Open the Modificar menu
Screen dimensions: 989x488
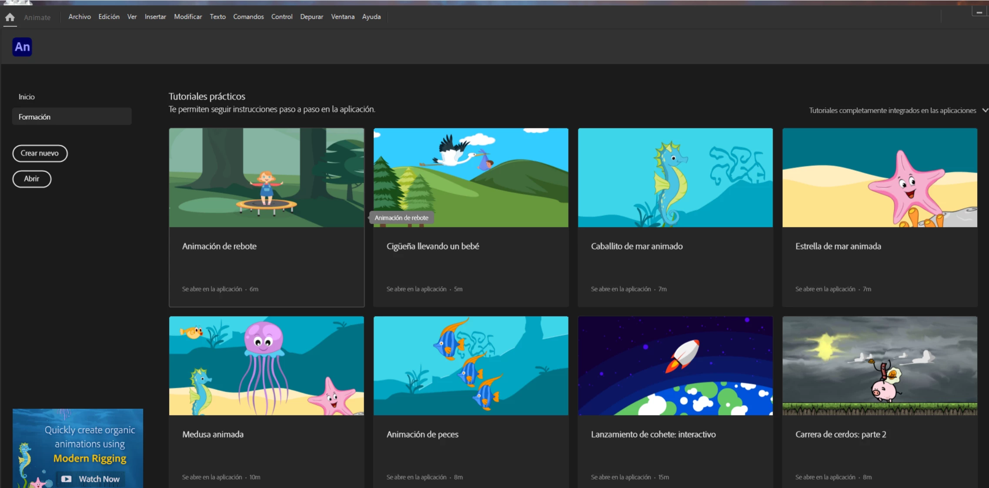pos(188,17)
